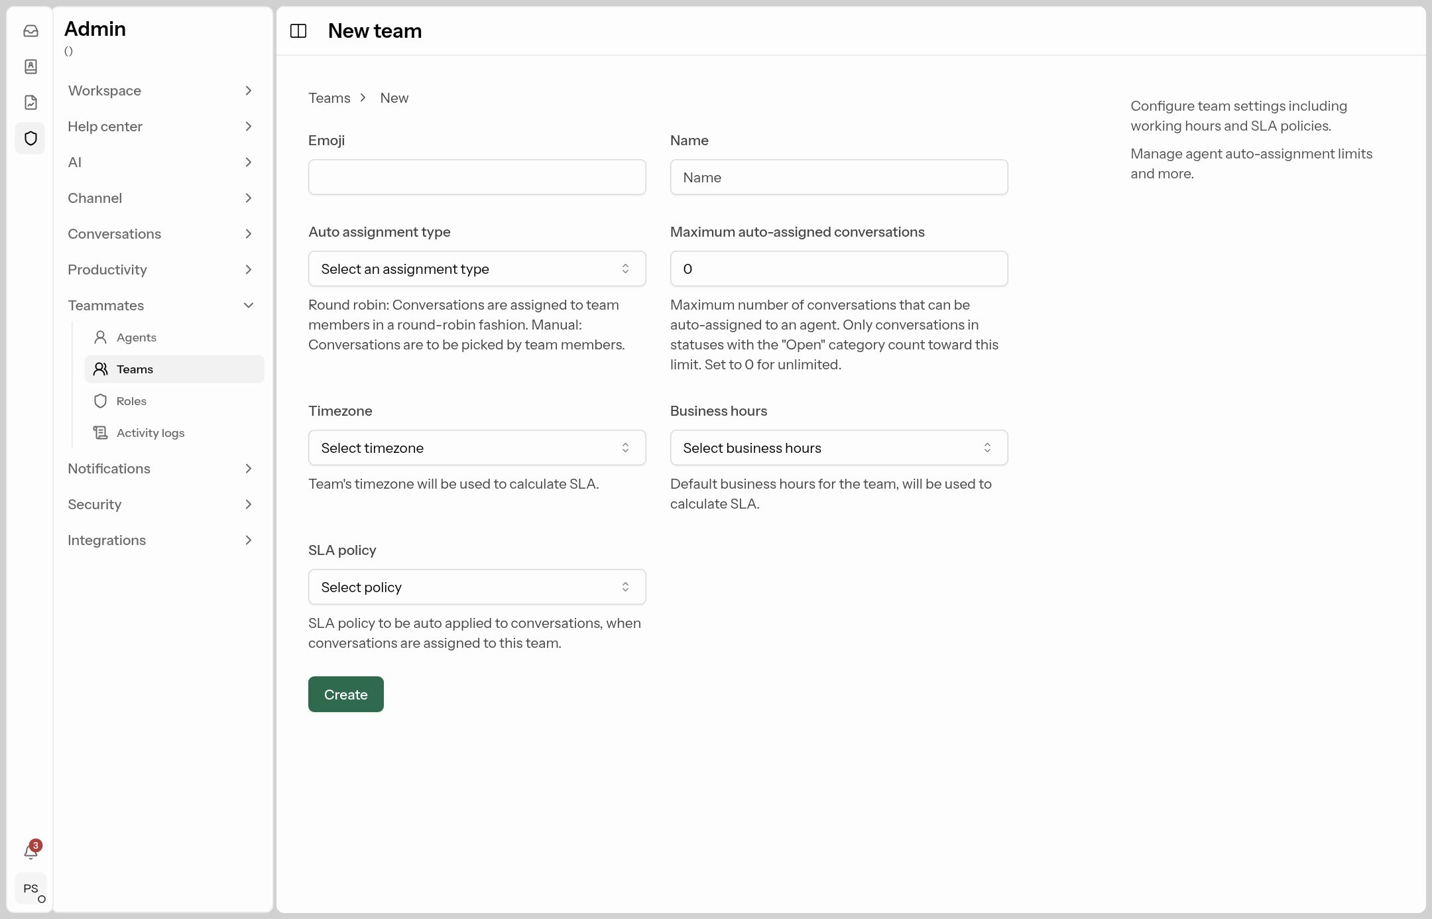Open notifications bell with 3 badge
Screen dimensions: 1432x919
31,851
